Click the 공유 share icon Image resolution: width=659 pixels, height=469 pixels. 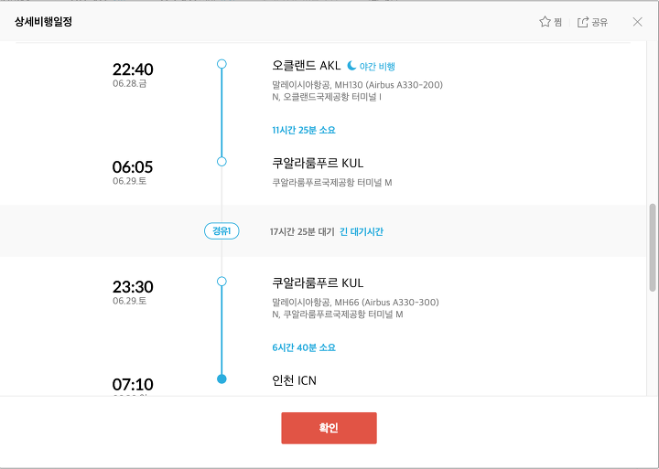point(582,22)
